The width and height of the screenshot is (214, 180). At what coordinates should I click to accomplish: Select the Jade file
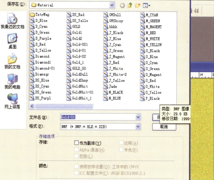coord(110,87)
